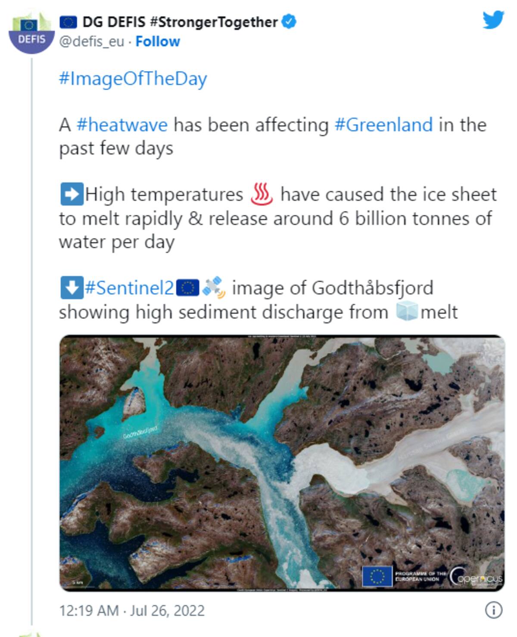Open the DG DEFIS #StrongerTogether profile name

click(x=180, y=22)
